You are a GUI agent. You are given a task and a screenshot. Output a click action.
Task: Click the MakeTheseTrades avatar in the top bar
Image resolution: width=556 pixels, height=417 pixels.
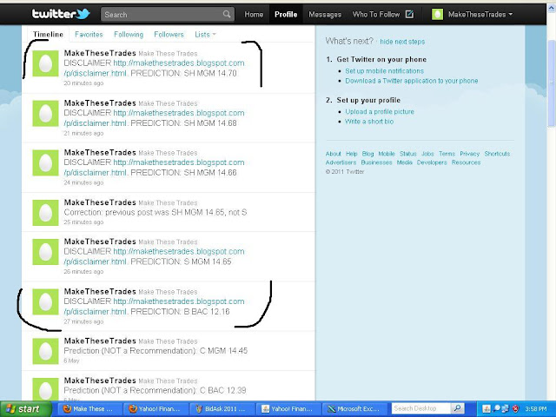437,14
